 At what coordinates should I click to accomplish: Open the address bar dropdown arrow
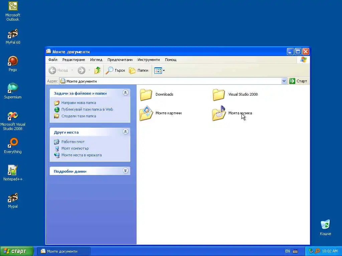click(x=284, y=81)
